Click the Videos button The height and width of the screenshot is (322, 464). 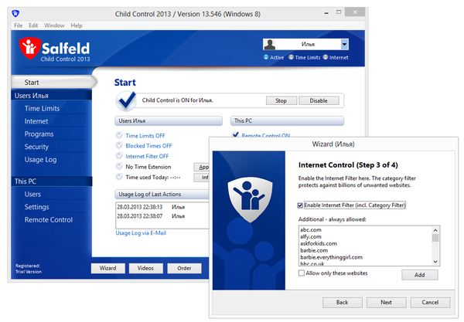tap(145, 268)
